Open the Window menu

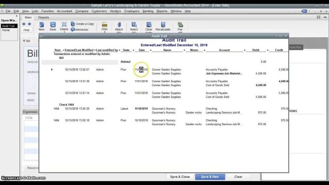(x=176, y=11)
